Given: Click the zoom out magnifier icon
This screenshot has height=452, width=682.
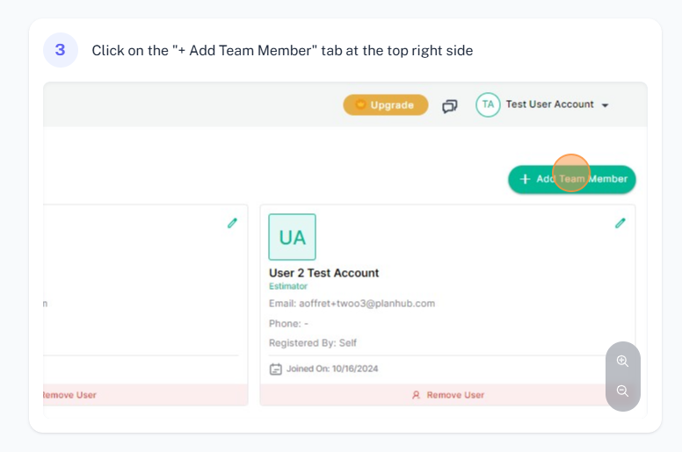Looking at the screenshot, I should [622, 391].
